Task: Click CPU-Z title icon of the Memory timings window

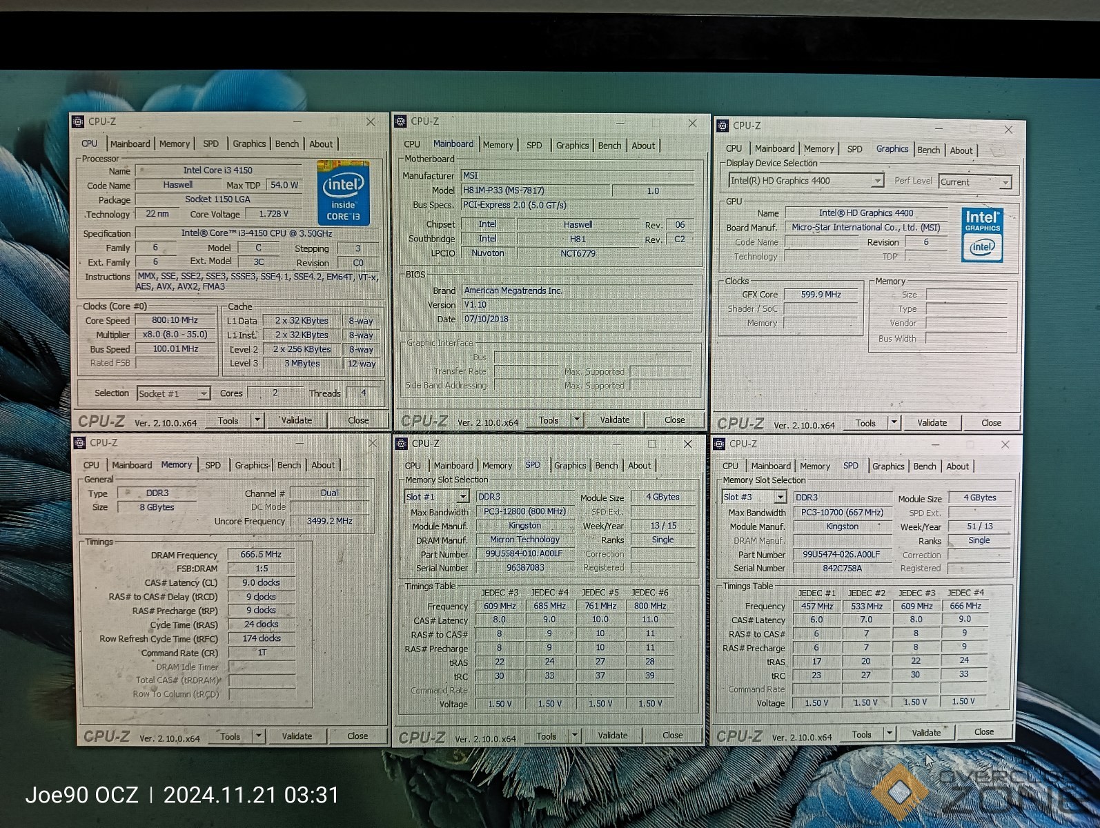Action: coord(80,443)
